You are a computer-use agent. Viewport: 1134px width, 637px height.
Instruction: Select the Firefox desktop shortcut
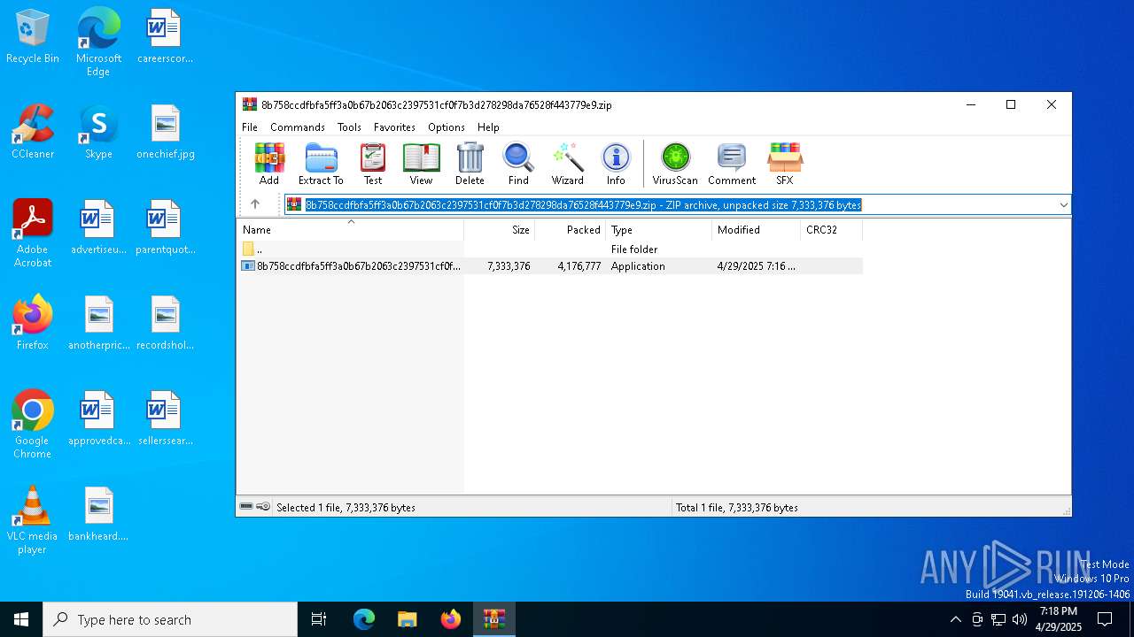(33, 322)
